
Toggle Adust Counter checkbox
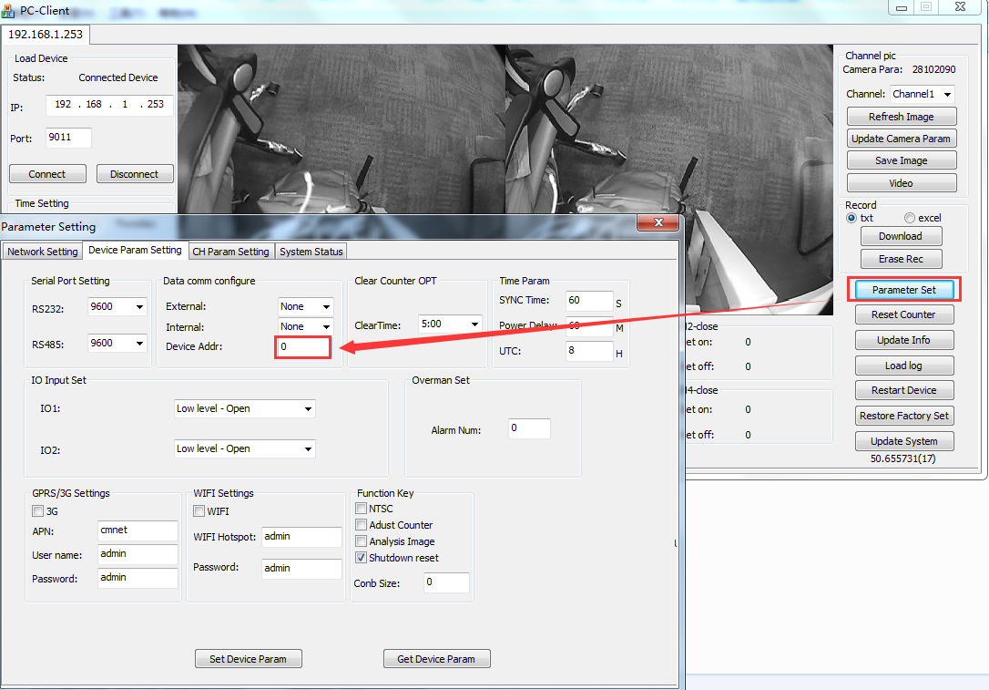click(x=362, y=525)
